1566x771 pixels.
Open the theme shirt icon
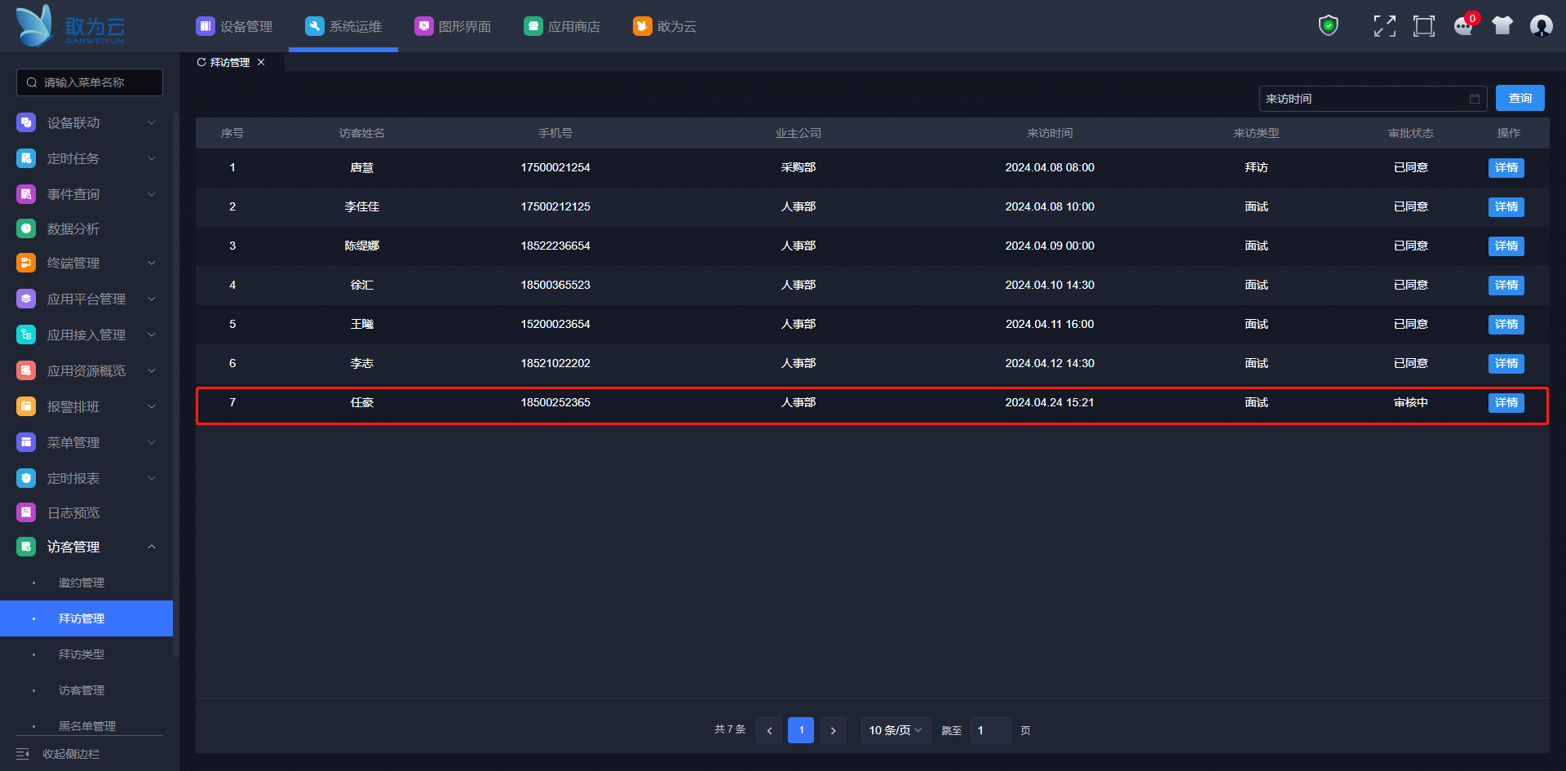pos(1502,26)
